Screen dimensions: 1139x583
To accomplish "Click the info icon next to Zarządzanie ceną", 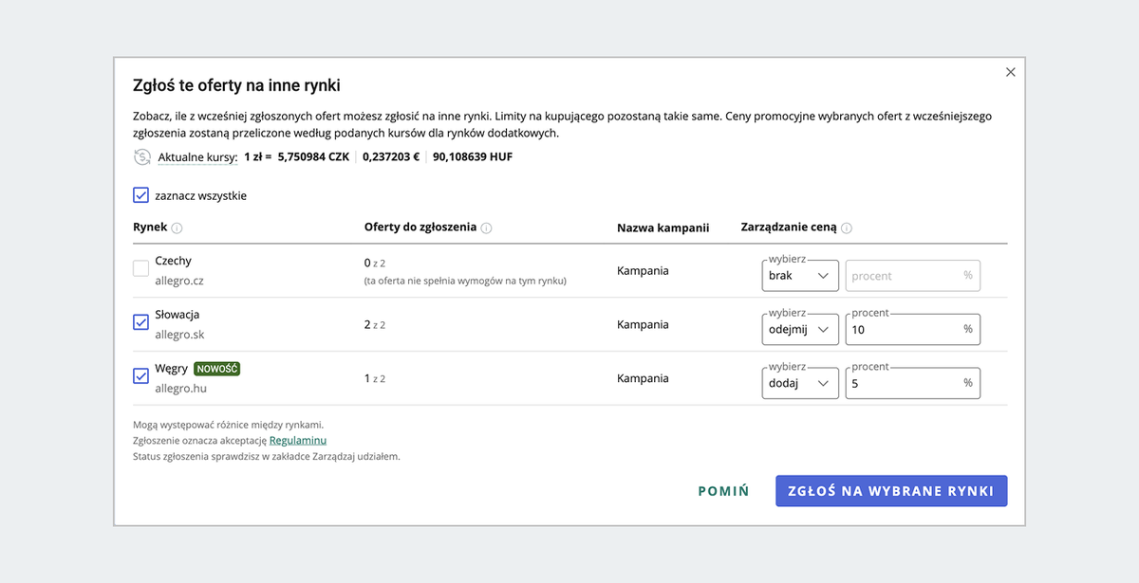I will [x=847, y=228].
